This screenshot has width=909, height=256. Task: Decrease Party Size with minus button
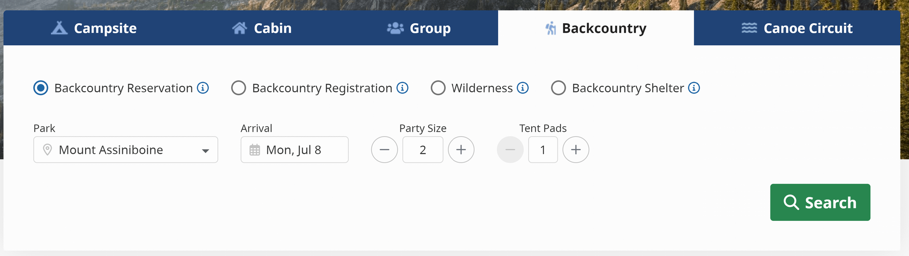(x=384, y=150)
